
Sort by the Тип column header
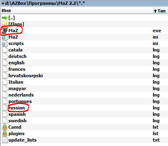click(x=160, y=10)
